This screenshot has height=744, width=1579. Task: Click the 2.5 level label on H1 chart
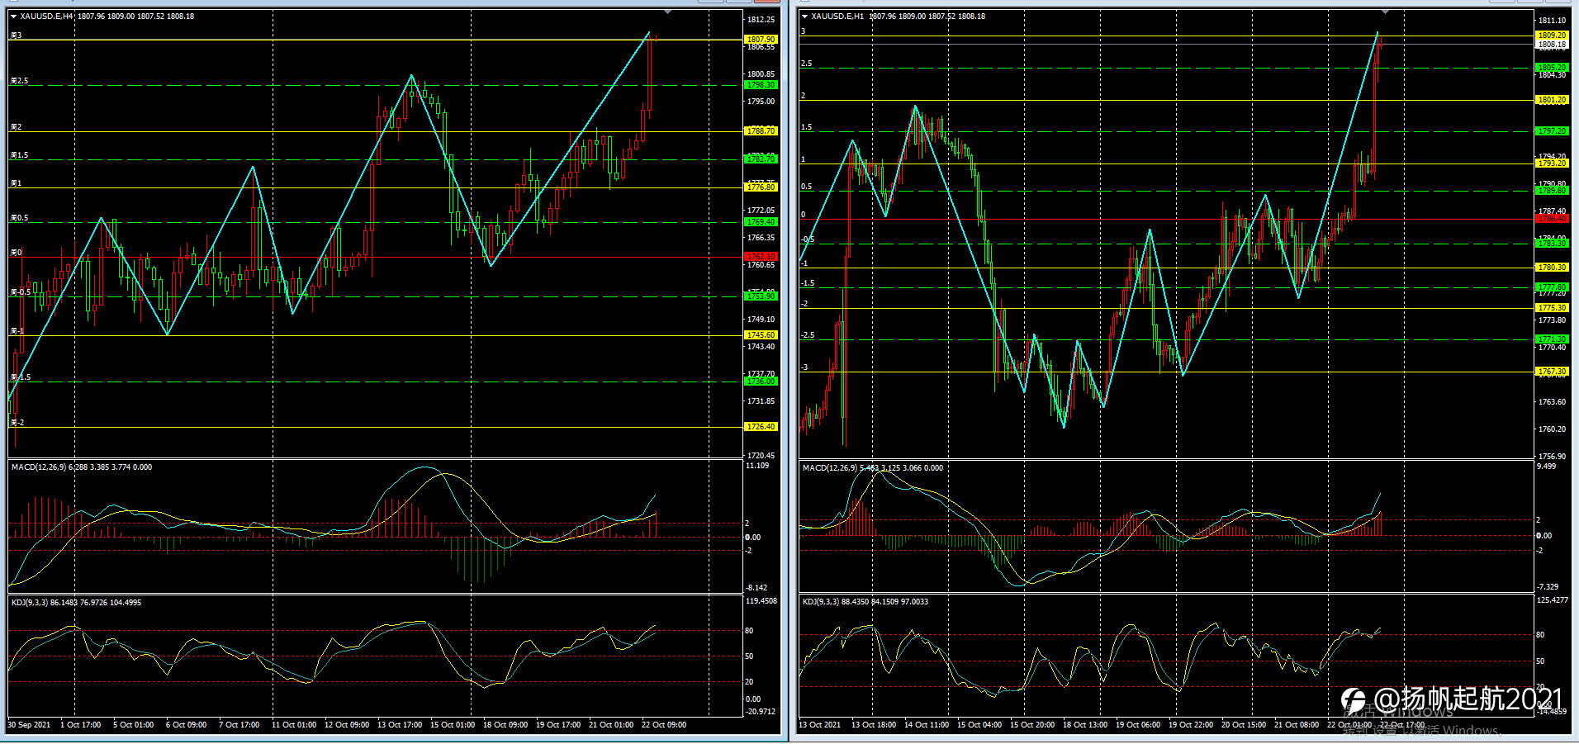807,64
